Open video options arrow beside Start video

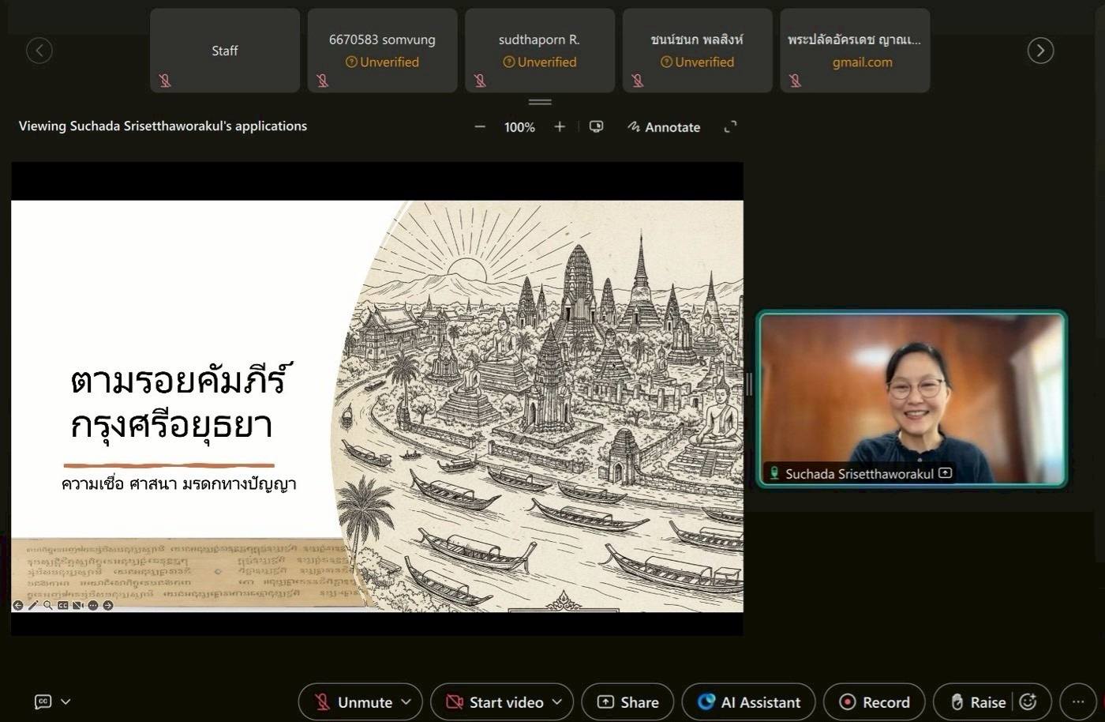[557, 701]
